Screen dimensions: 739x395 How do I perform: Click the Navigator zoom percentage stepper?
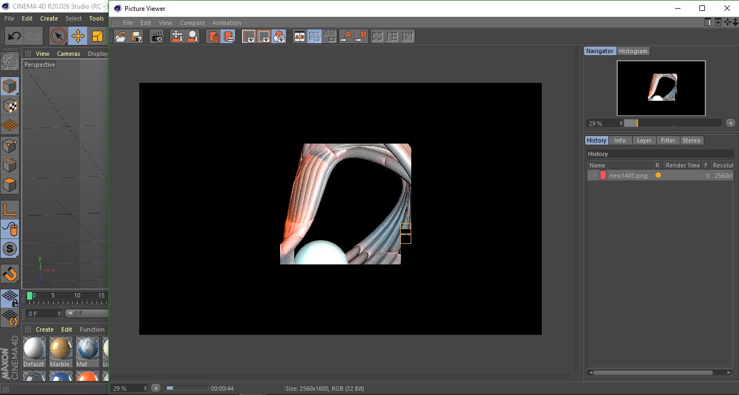(x=621, y=124)
